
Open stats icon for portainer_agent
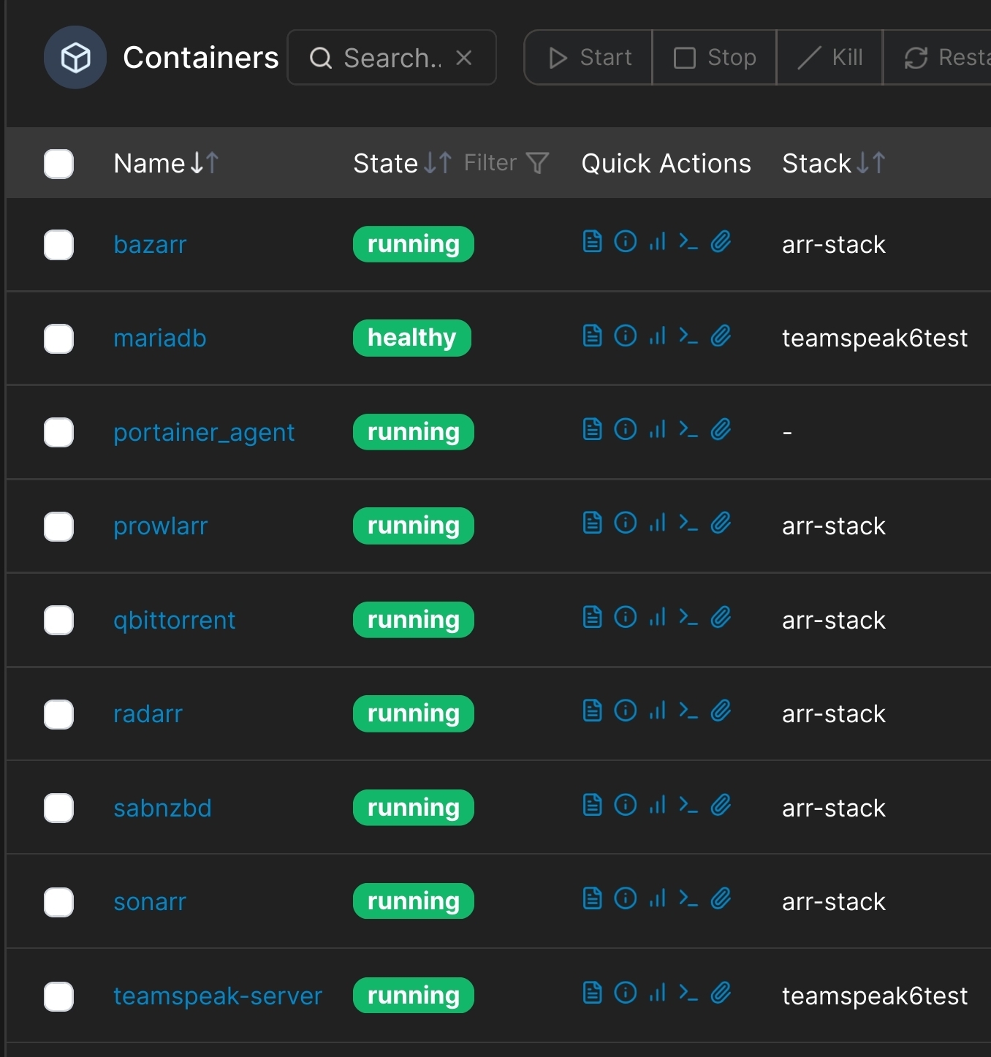pos(658,429)
